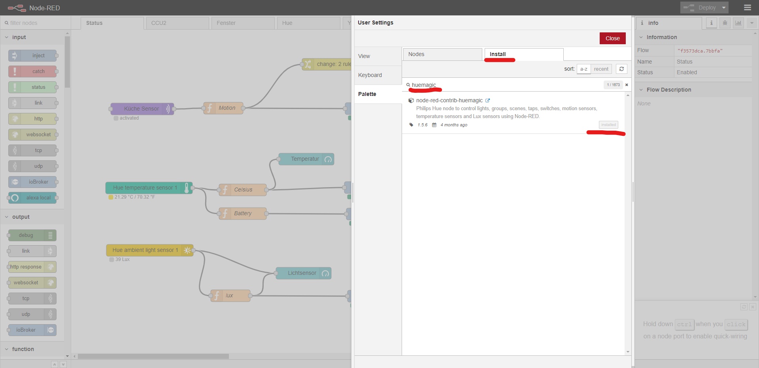Sort install list by recent
Image resolution: width=759 pixels, height=368 pixels.
601,69
